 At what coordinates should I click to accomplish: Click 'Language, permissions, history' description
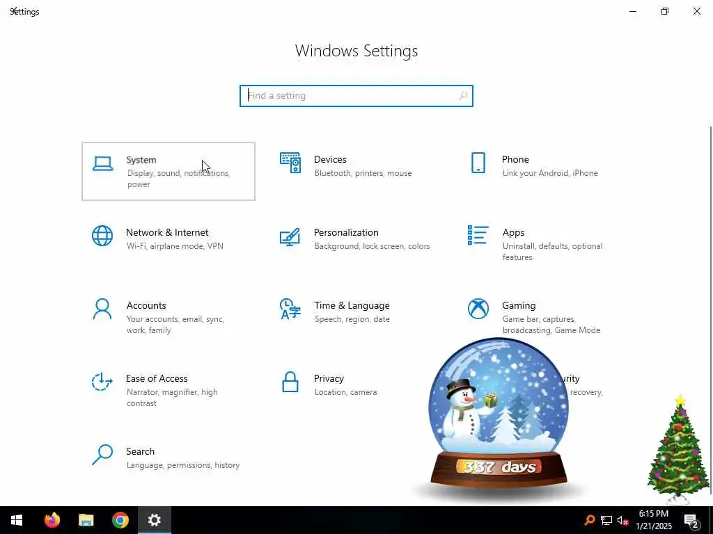[x=183, y=465]
